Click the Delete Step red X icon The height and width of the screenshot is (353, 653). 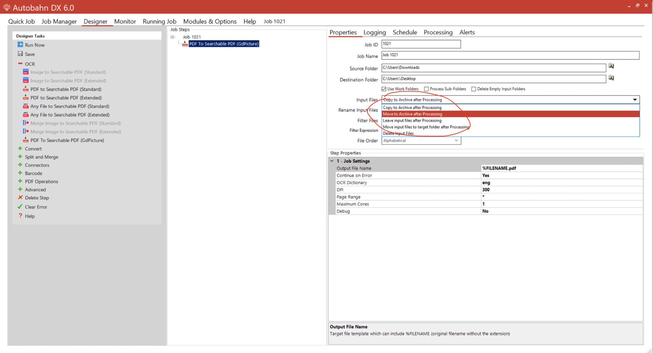pos(20,198)
